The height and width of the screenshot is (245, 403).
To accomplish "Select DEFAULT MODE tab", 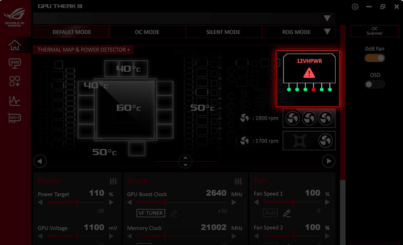I will 71,32.
